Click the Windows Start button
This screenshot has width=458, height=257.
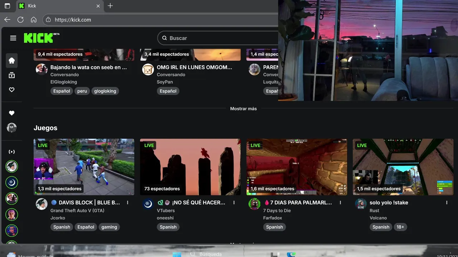pos(177,254)
